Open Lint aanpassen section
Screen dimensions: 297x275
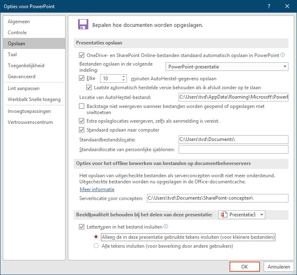(34, 88)
